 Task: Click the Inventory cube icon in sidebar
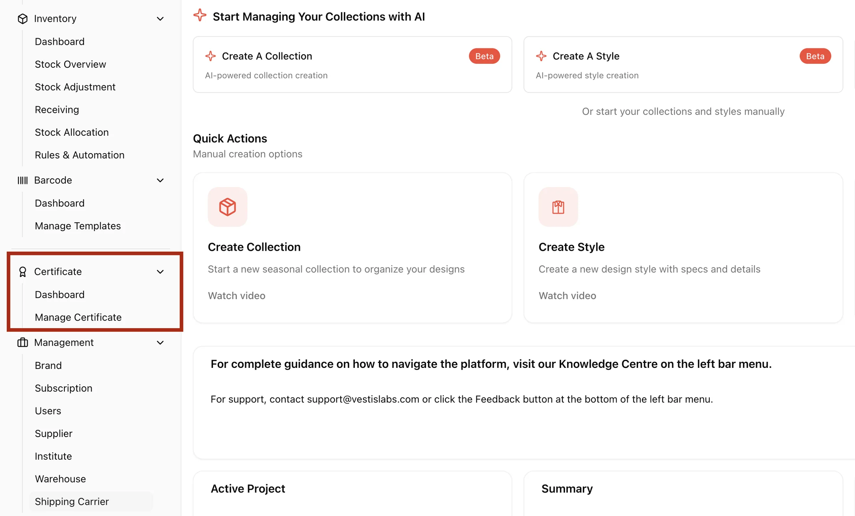pos(22,19)
